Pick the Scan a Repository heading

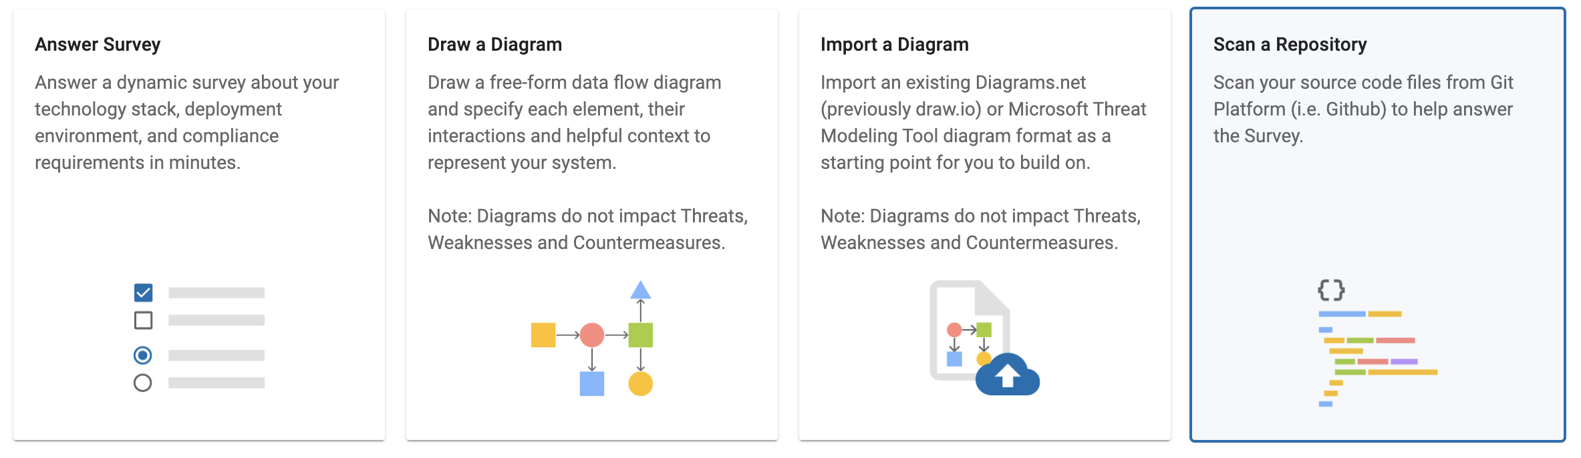pos(1290,45)
